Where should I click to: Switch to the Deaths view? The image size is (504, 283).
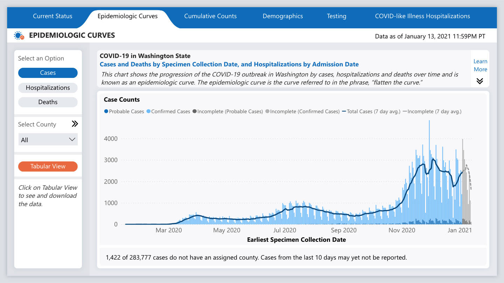[x=48, y=102]
